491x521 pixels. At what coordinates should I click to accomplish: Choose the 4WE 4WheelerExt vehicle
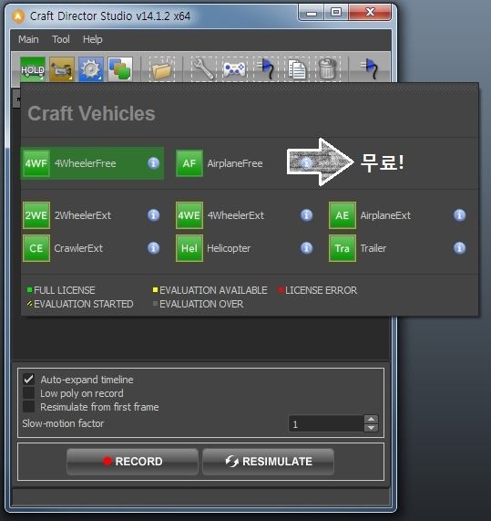[x=189, y=215]
